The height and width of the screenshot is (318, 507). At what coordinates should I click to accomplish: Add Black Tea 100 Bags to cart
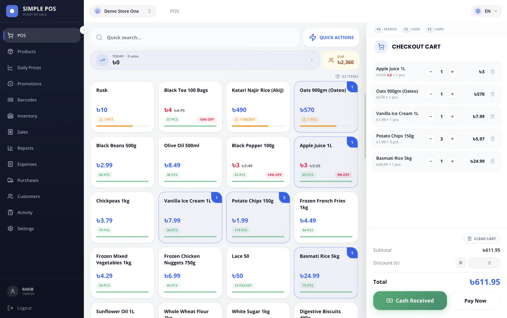click(190, 107)
